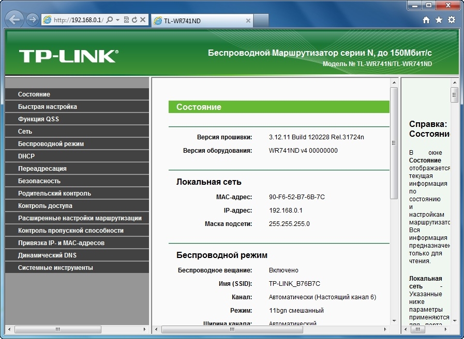464x339 pixels.
Task: Click the search magnifier in address bar
Action: [x=109, y=20]
